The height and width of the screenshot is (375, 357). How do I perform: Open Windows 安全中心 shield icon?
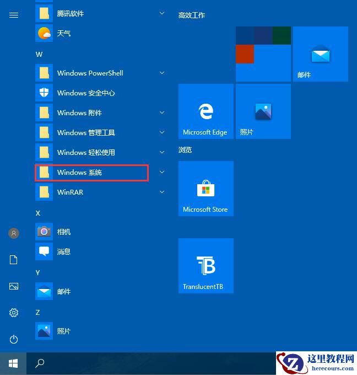tap(44, 93)
